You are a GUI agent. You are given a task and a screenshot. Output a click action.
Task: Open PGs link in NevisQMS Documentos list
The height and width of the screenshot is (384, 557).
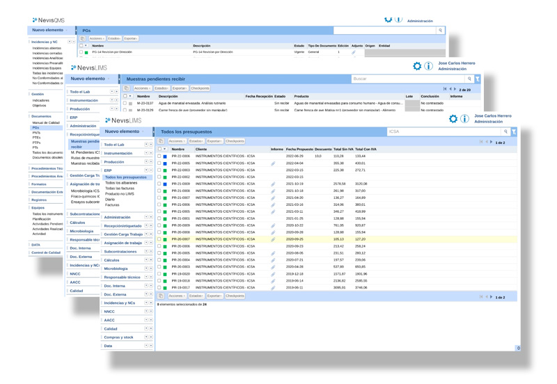tap(36, 128)
